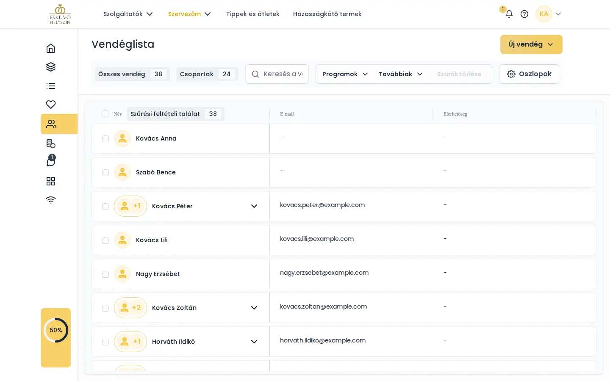The height and width of the screenshot is (381, 610).
Task: Click the kovacs.lili@example.com email
Action: (x=317, y=239)
